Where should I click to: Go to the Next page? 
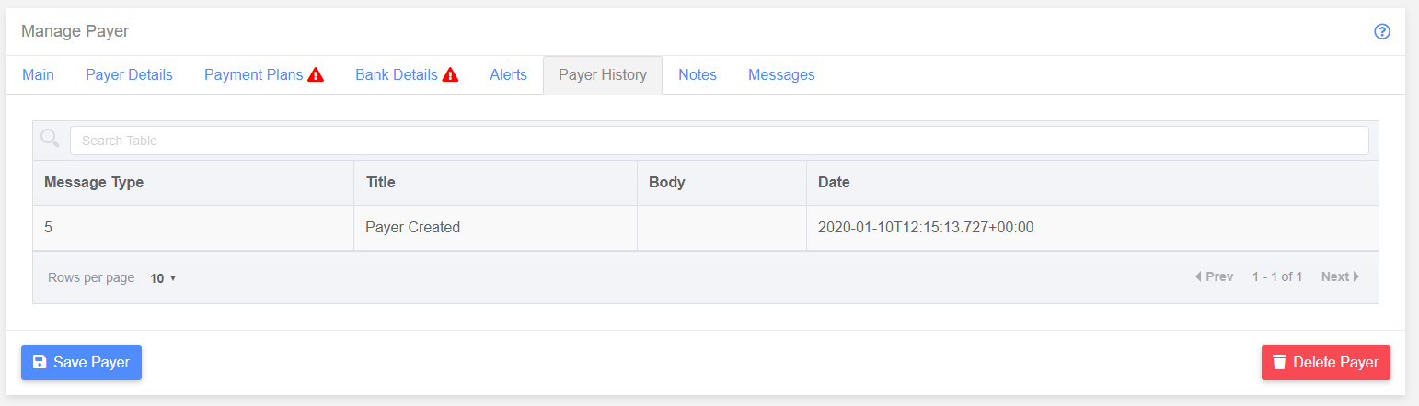coord(1341,276)
